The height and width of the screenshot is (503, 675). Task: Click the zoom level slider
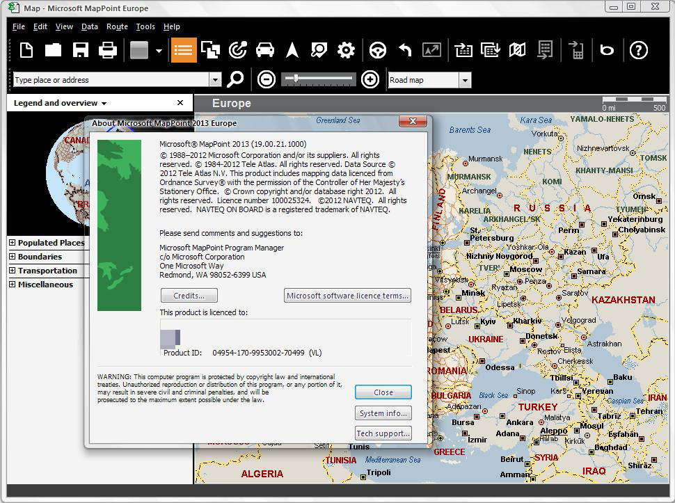(319, 79)
